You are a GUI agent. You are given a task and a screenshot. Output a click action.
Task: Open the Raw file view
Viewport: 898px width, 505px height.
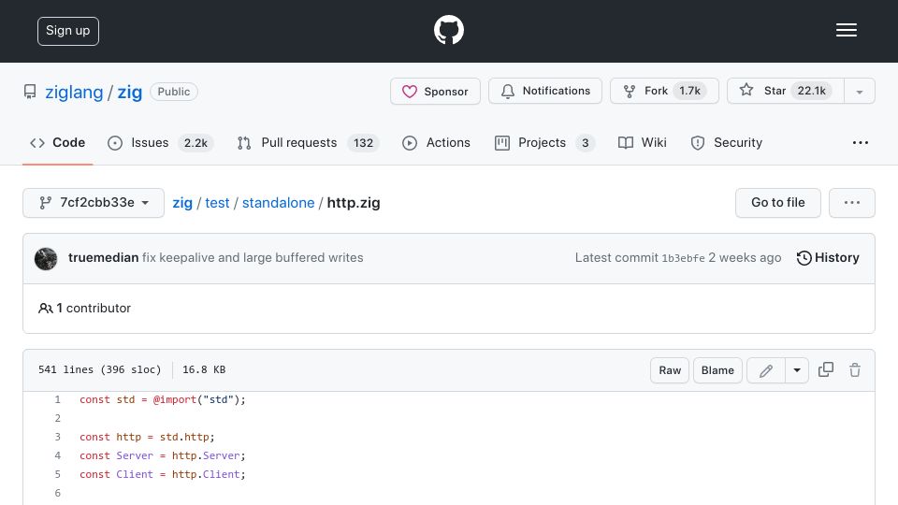click(670, 370)
